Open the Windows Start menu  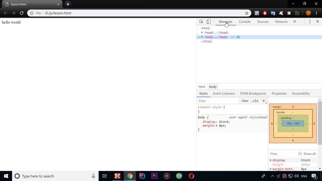pyautogui.click(x=6, y=176)
